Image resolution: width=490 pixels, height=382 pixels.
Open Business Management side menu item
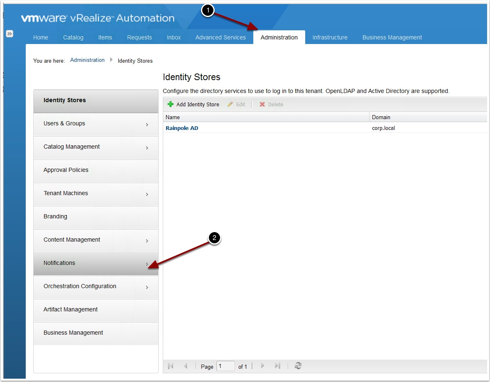pyautogui.click(x=96, y=333)
